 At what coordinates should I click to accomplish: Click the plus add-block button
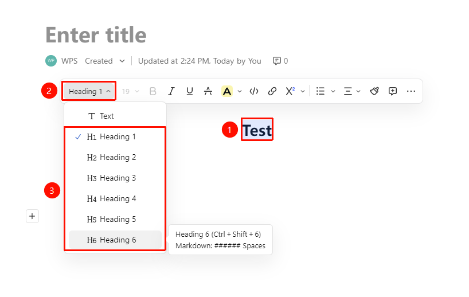tap(32, 216)
